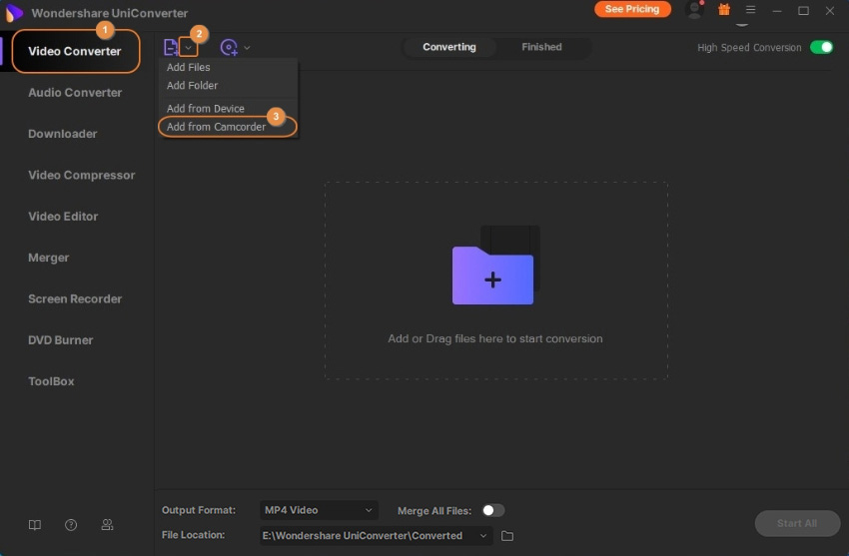
Task: Open the user account avatar icon
Action: (x=694, y=10)
